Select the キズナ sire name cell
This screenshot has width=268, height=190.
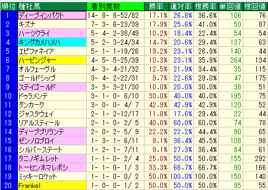pyautogui.click(x=52, y=24)
